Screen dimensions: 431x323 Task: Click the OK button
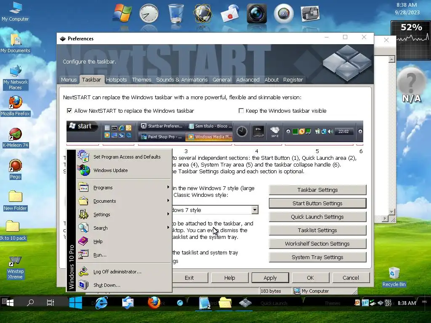[310, 278]
